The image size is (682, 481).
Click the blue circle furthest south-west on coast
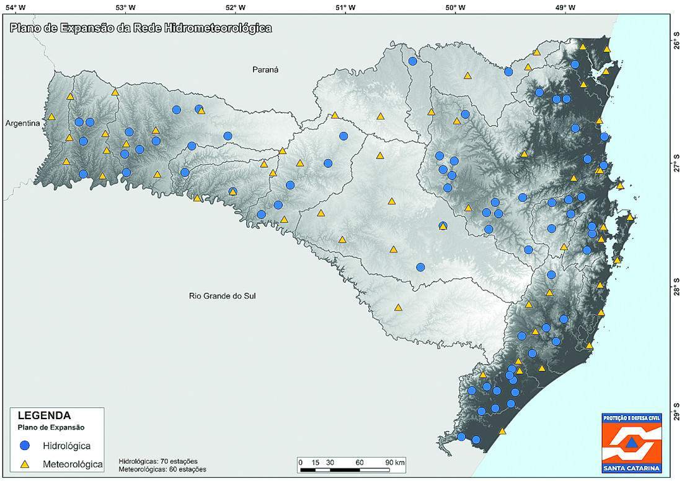tap(461, 436)
